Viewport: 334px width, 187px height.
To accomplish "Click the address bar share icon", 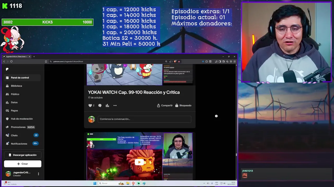I will point(170,62).
